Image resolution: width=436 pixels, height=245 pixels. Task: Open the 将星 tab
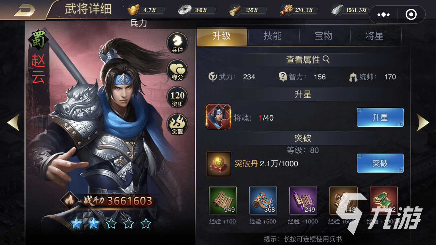[375, 36]
